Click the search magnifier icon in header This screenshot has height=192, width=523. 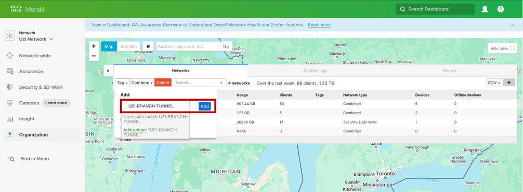(402, 9)
